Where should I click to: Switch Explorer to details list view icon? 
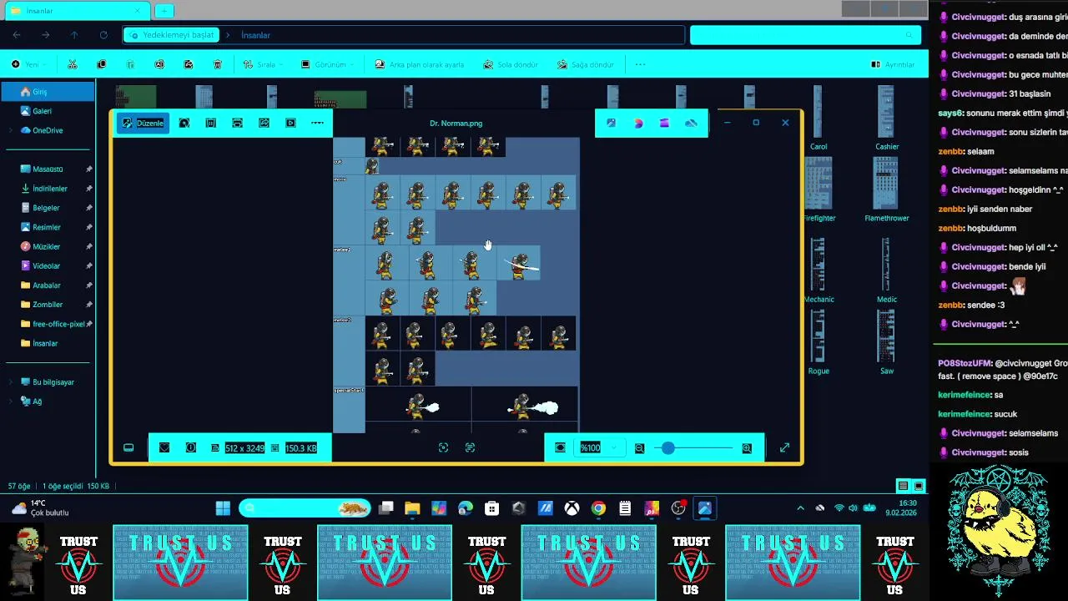point(902,486)
